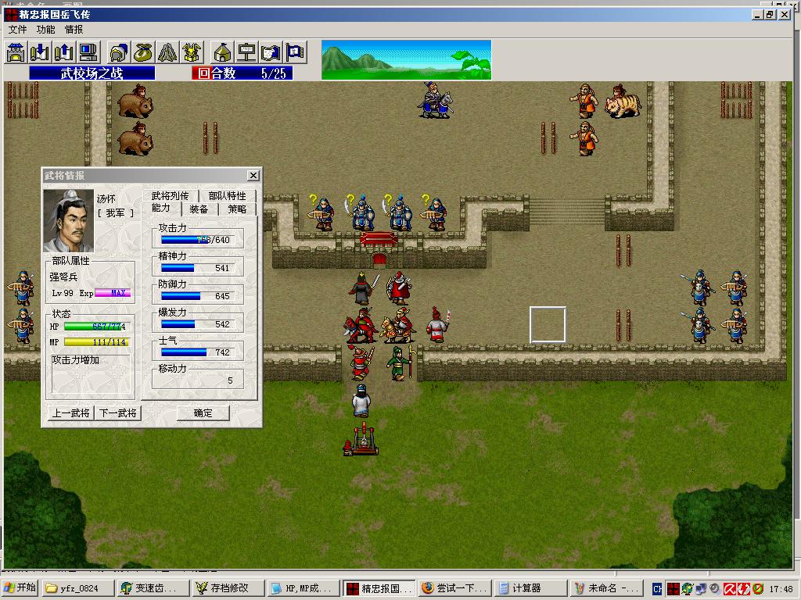Click the mountain terrain toolbar icon
The width and height of the screenshot is (801, 600).
click(167, 52)
